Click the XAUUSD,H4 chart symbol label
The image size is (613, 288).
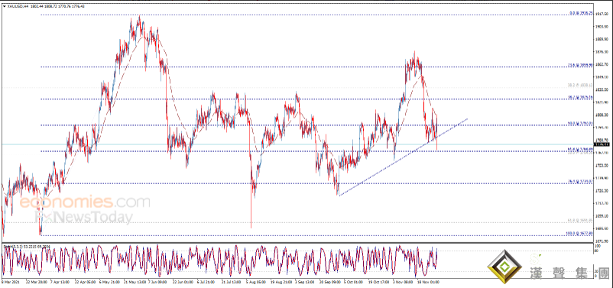pyautogui.click(x=18, y=6)
